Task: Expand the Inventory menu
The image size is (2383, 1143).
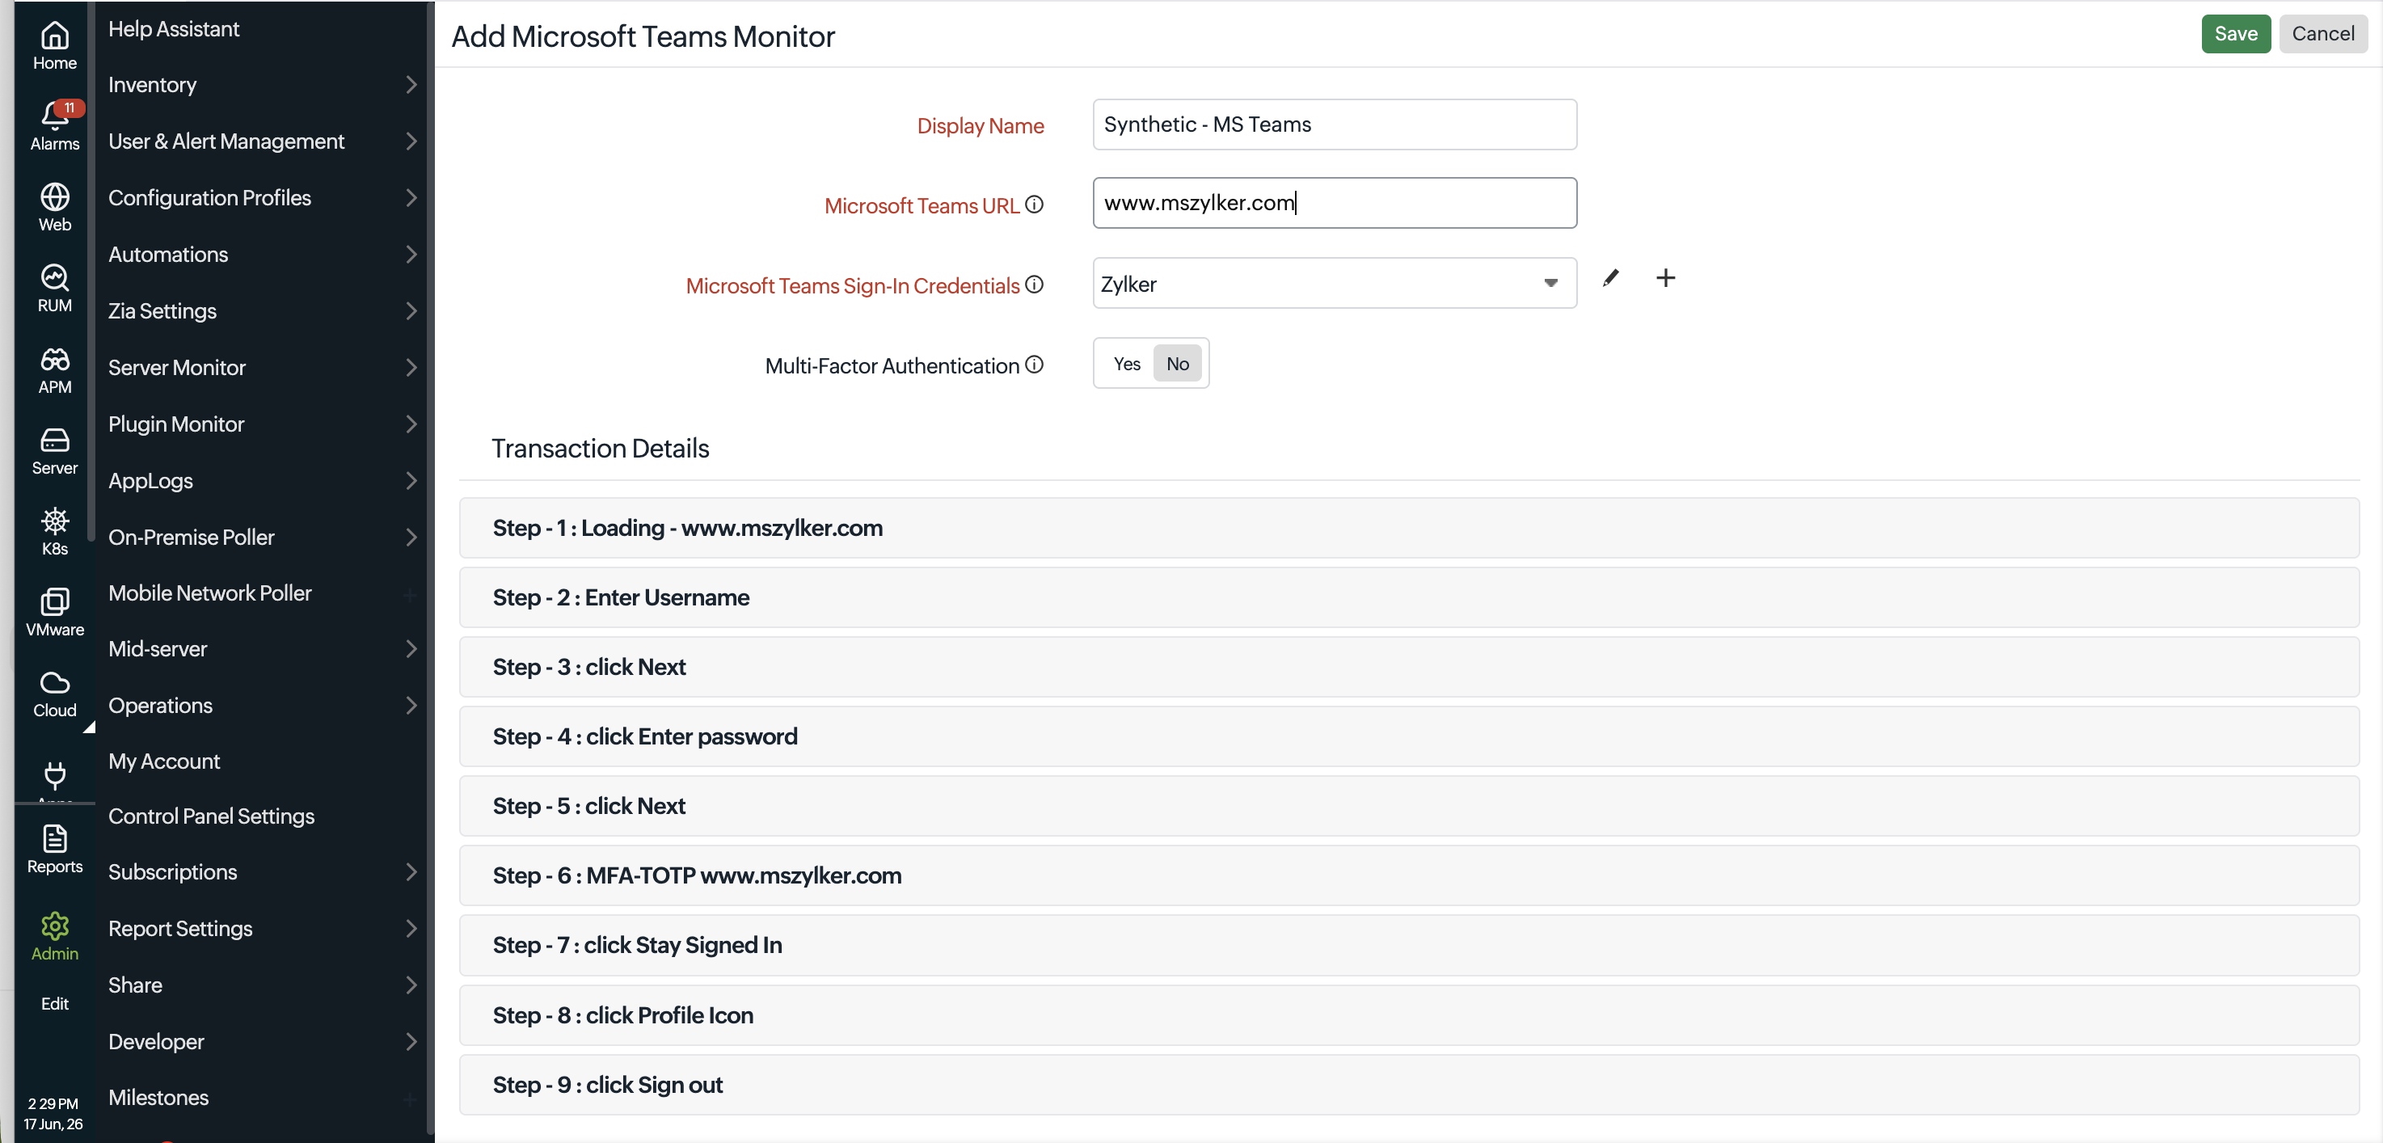Action: (262, 85)
